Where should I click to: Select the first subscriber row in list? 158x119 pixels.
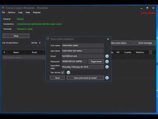(24, 57)
